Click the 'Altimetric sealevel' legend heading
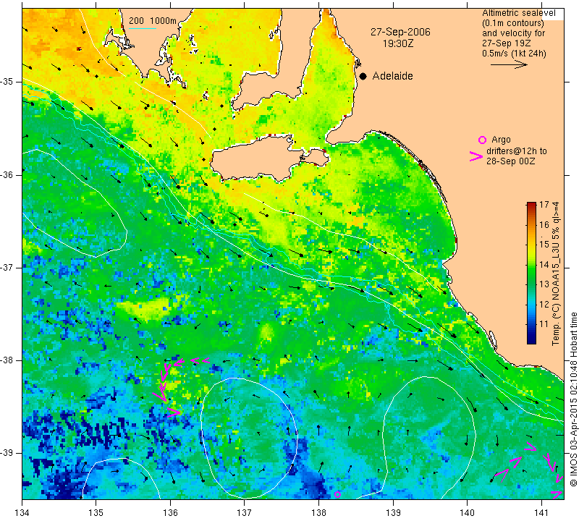Viewport: 579px width, 521px height. click(519, 13)
